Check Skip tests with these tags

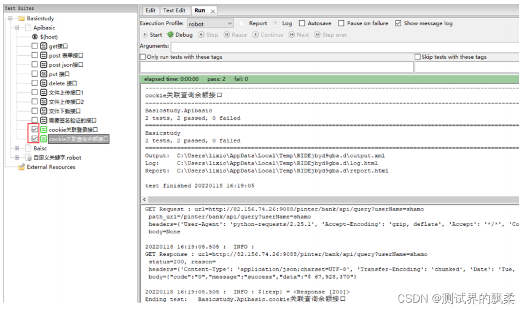click(x=418, y=57)
